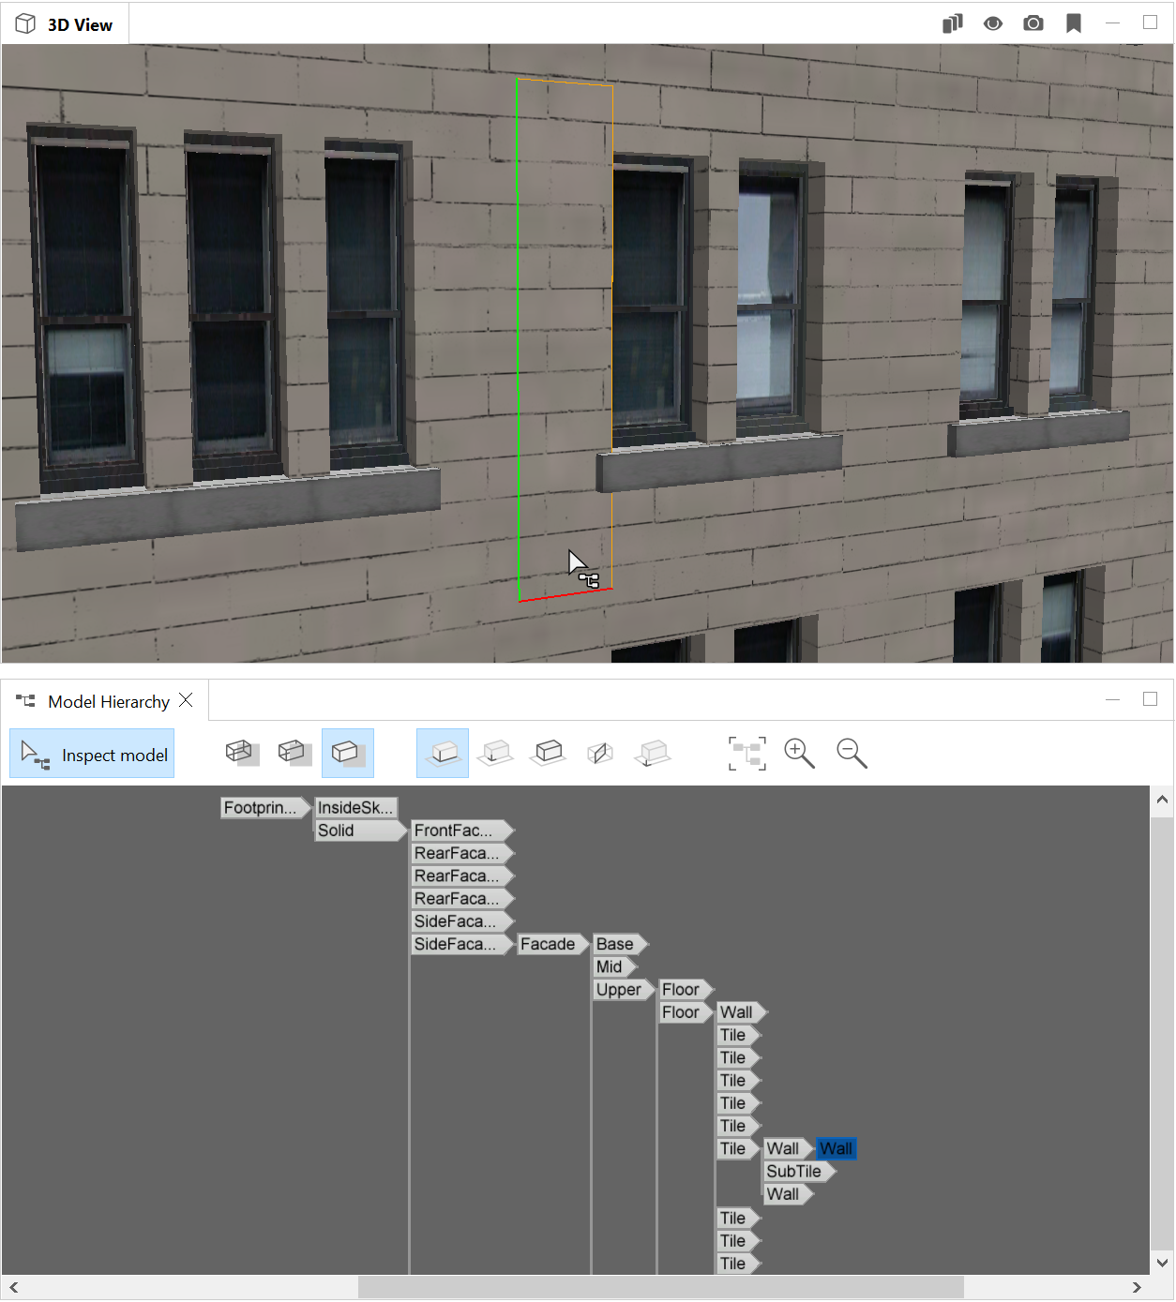
Task: Select the Inspect model tool
Action: pos(91,754)
